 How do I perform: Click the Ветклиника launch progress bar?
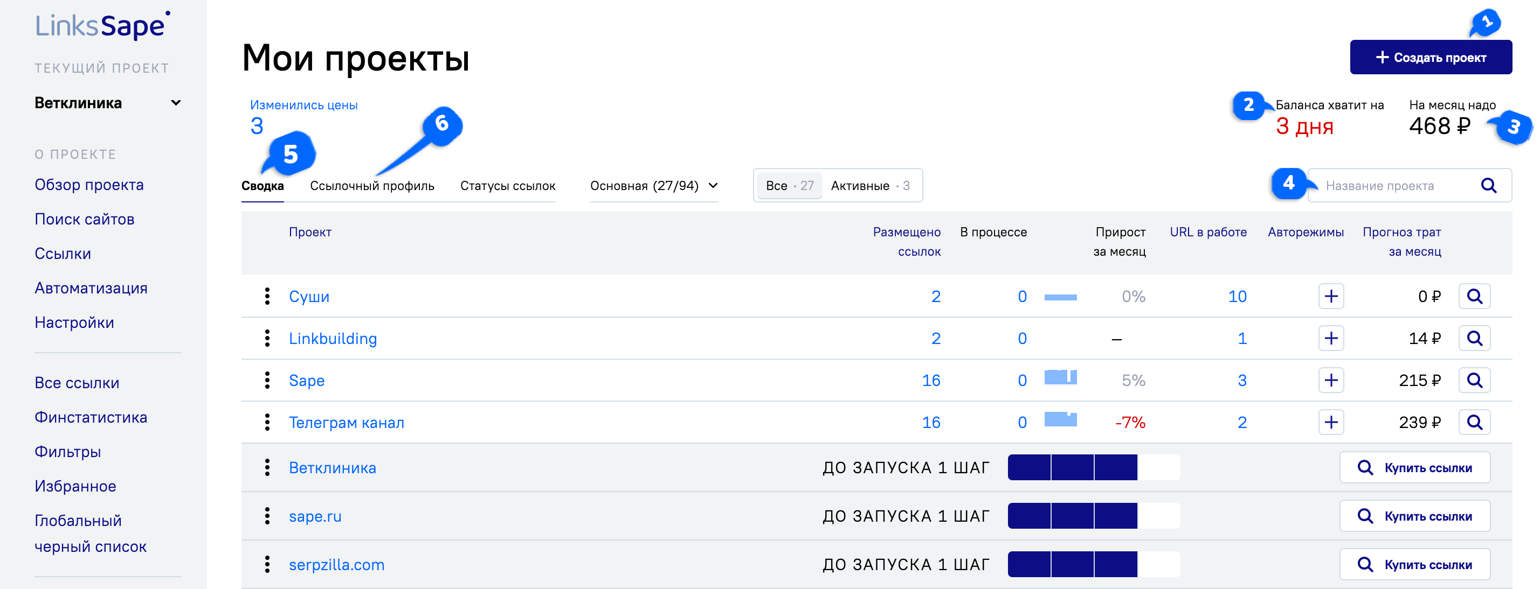[x=1094, y=467]
